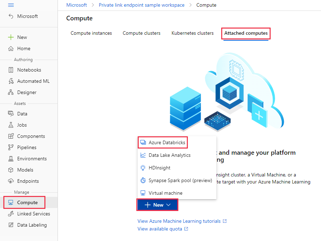This screenshot has width=321, height=241.
Task: Open View Azure Machine Learning tutorials link
Action: (179, 221)
